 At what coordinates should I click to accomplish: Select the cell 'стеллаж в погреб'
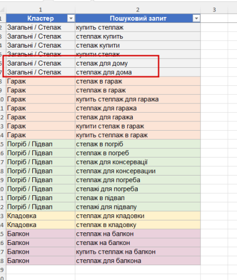click(138, 153)
